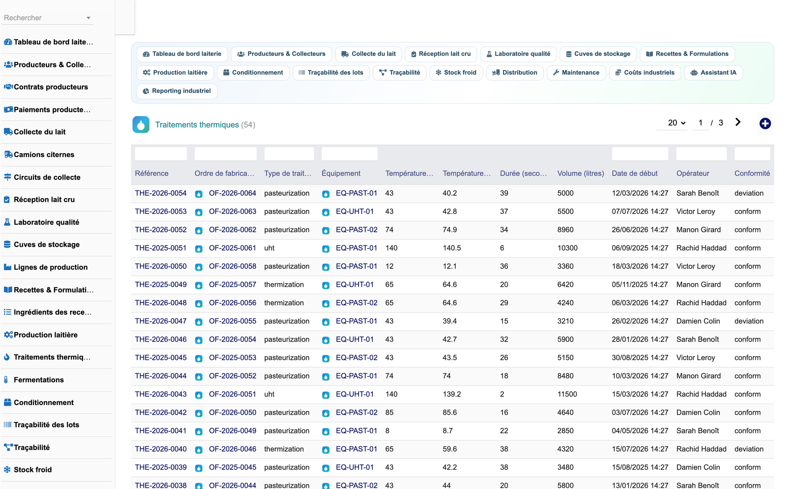Open the top Cuves de stockage tab

598,54
